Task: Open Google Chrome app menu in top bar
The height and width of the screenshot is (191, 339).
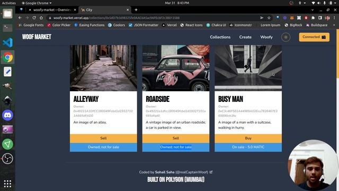Action: [x=37, y=3]
